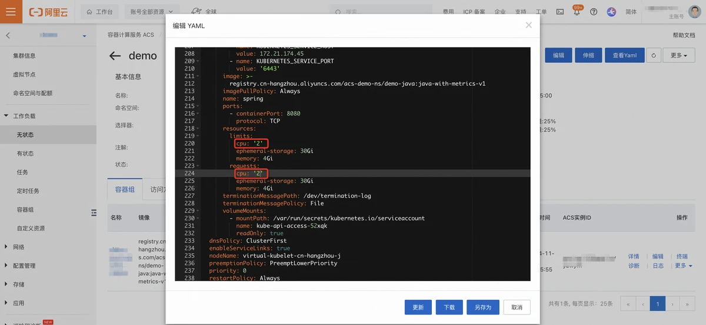Click the cpu value on line 224

tap(257, 174)
